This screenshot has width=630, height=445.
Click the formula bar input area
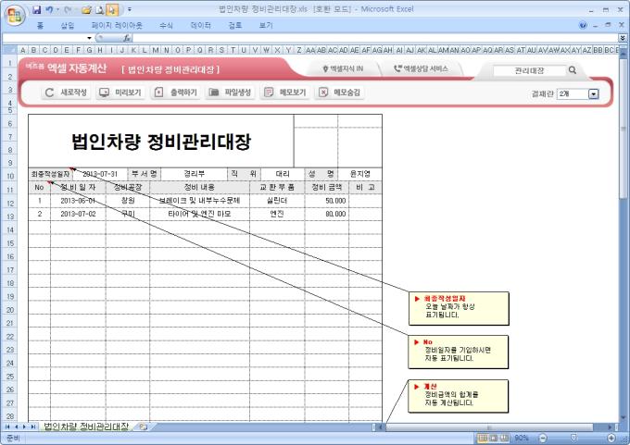pyautogui.click(x=375, y=38)
